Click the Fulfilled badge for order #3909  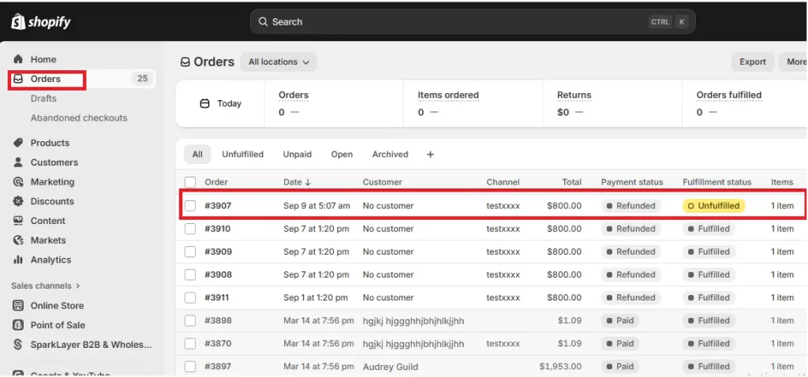[709, 252]
